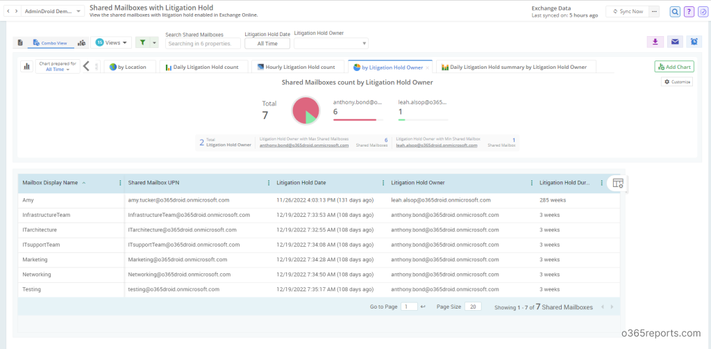Click the alarm schedule alert icon
711x349 pixels.
(x=694, y=42)
